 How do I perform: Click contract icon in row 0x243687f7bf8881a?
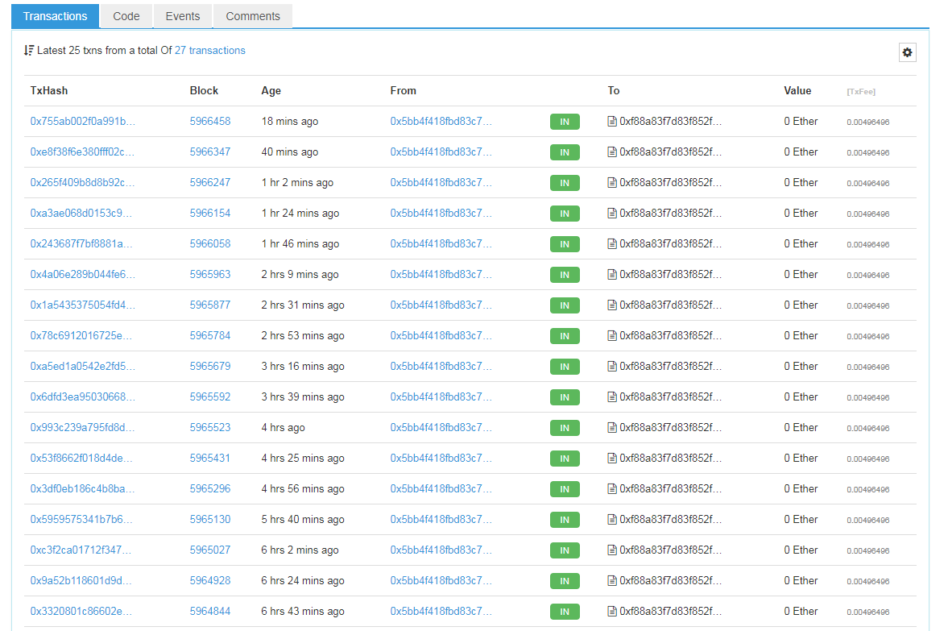[612, 244]
